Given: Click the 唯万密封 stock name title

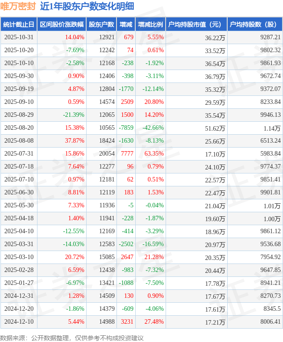Looking at the screenshot, I should 18,6.
